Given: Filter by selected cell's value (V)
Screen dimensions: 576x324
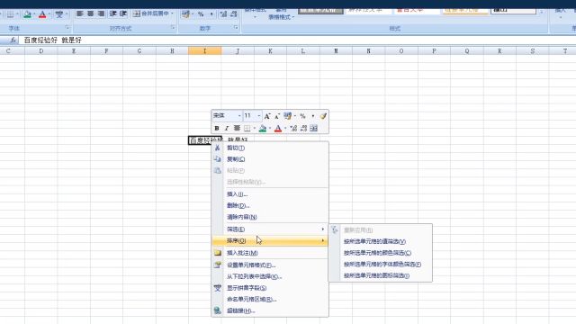Looking at the screenshot, I should (381, 241).
